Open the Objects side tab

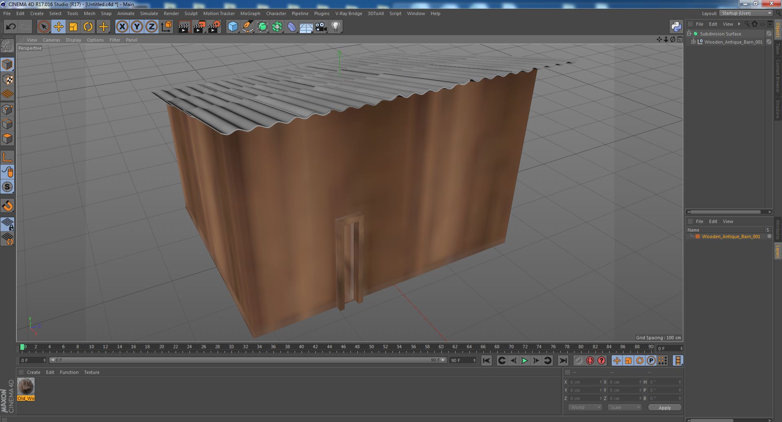[778, 30]
